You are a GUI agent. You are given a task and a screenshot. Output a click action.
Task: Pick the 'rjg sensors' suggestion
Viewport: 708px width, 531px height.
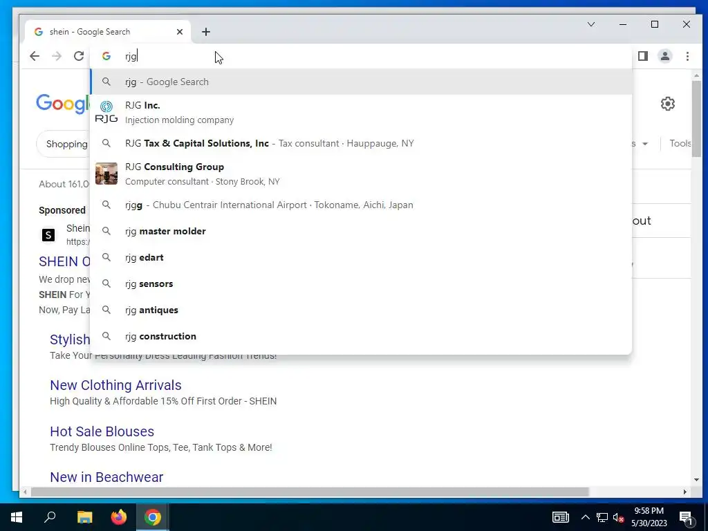pos(361,283)
